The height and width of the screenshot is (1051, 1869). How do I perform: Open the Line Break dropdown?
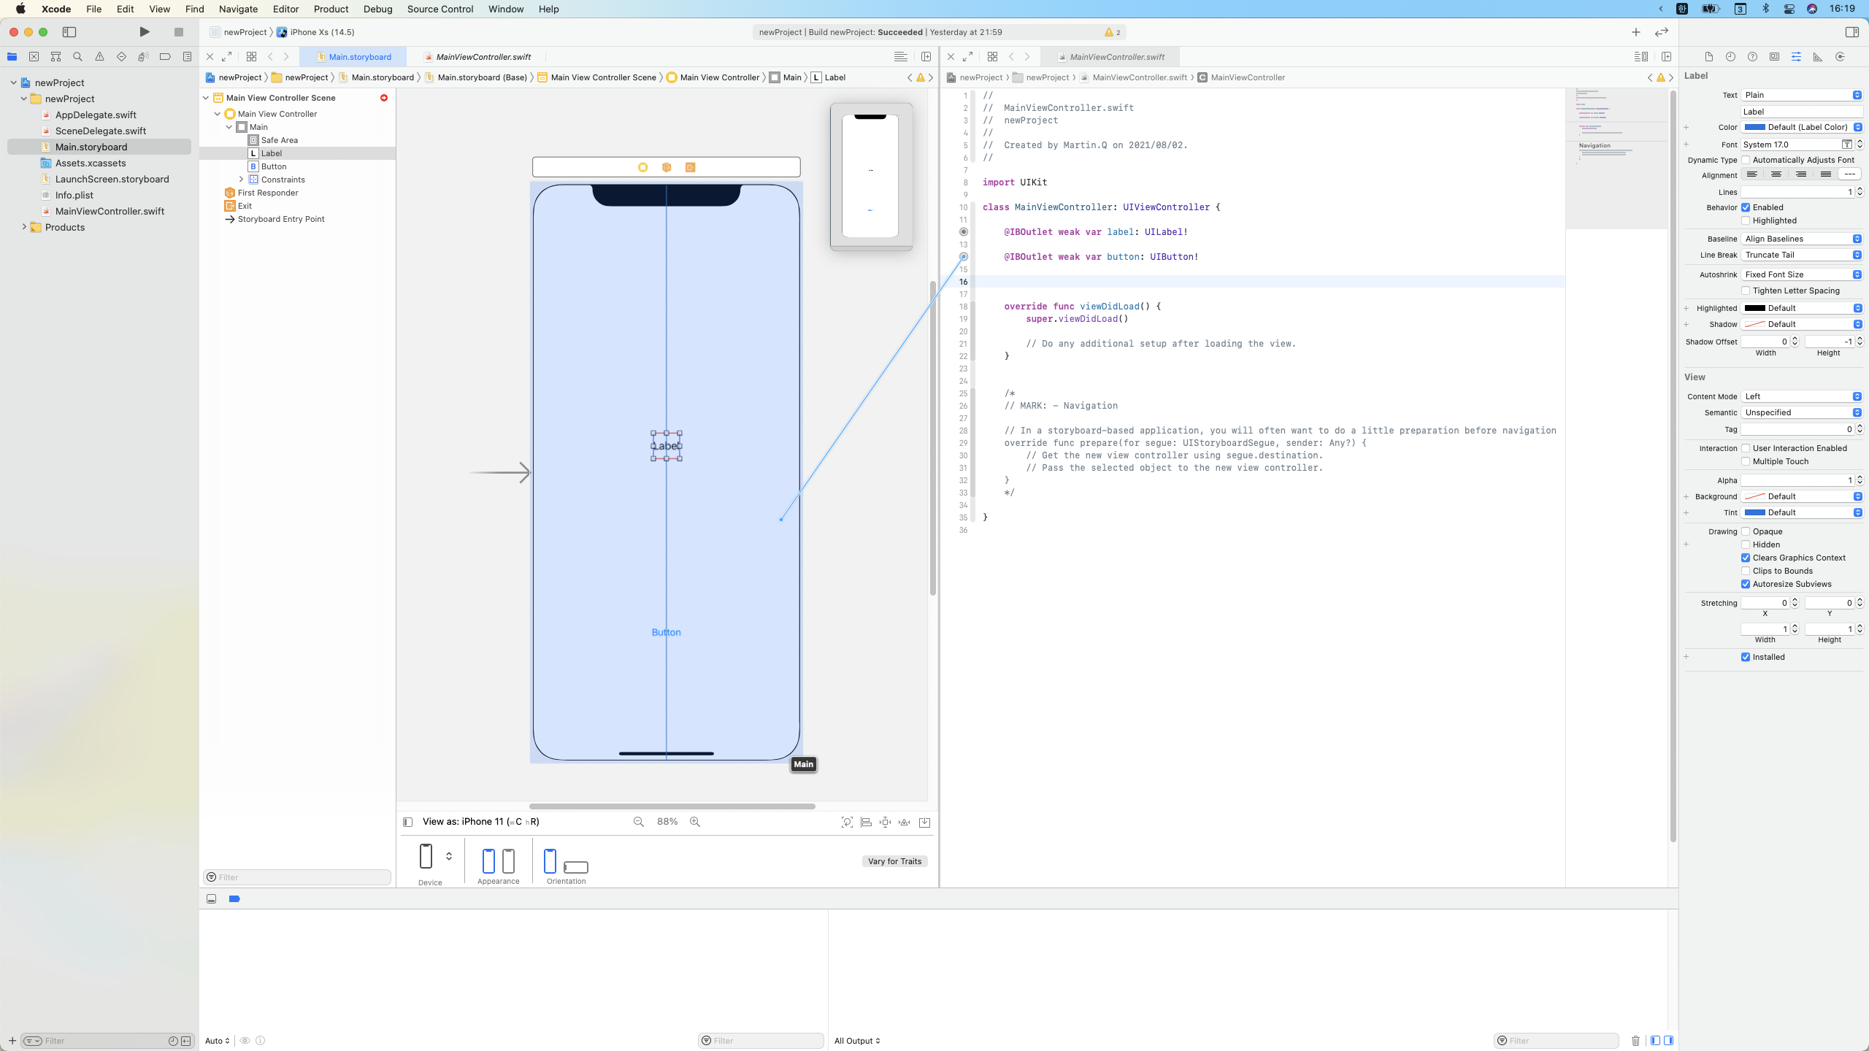click(x=1802, y=255)
